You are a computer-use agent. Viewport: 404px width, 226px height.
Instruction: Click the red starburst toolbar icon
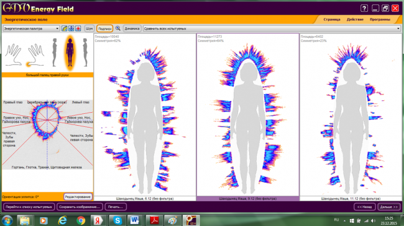click(78, 28)
